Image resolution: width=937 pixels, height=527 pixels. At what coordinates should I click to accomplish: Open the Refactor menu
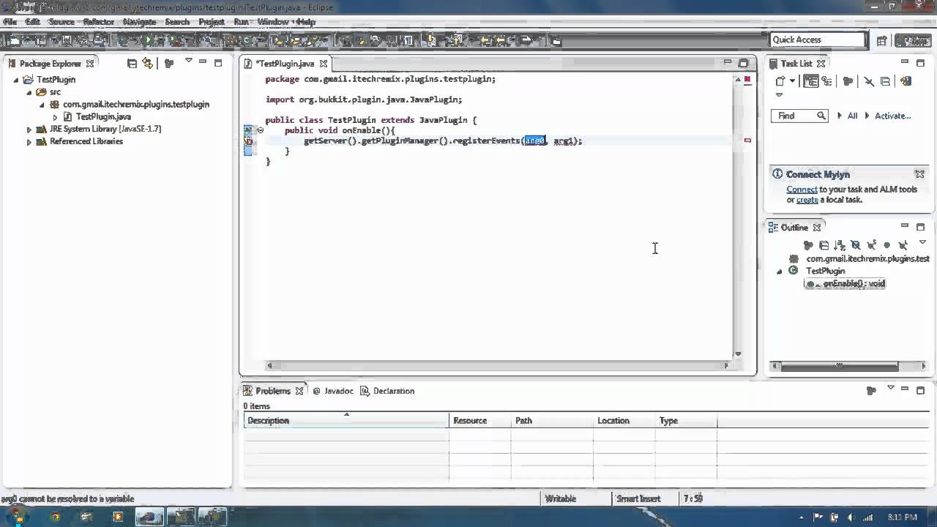point(99,22)
